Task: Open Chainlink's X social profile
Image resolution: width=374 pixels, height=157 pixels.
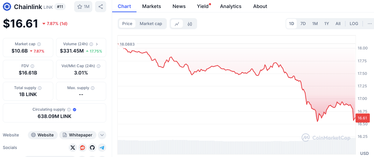Action: point(72,148)
